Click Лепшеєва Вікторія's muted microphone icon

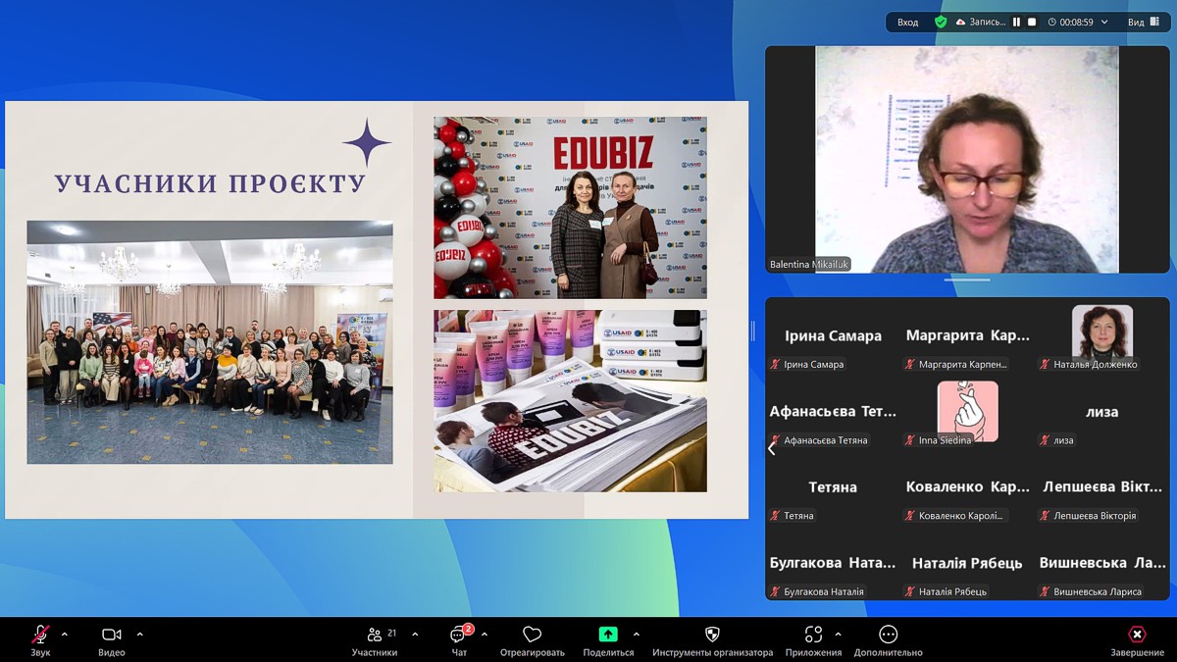coord(1046,516)
